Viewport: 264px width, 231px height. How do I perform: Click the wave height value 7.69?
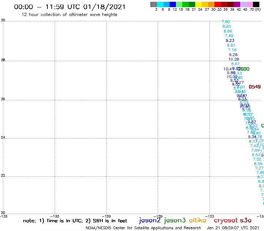coord(255,150)
